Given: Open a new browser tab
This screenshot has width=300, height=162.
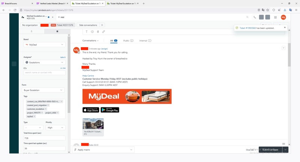Looking at the screenshot, I should [144, 3].
